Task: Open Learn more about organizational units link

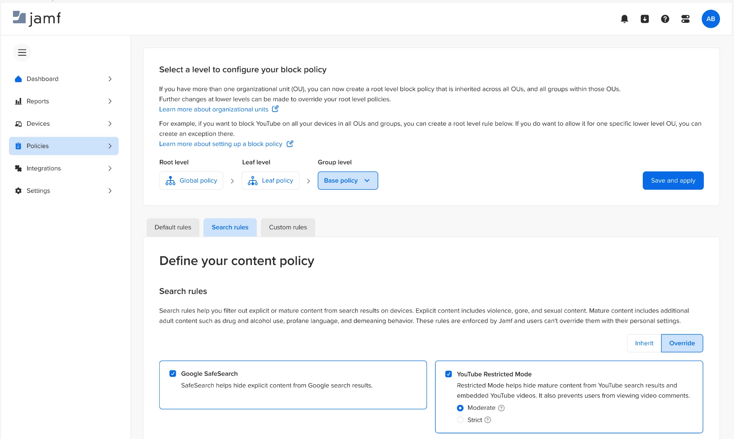Action: 214,109
